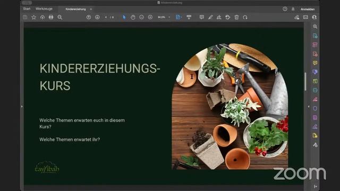This screenshot has width=340, height=191.
Task: Switch to the Start tab
Action: pos(27,9)
